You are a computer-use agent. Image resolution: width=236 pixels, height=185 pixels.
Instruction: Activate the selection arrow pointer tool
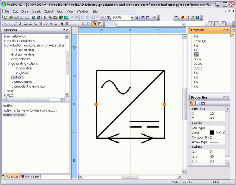tap(94, 24)
